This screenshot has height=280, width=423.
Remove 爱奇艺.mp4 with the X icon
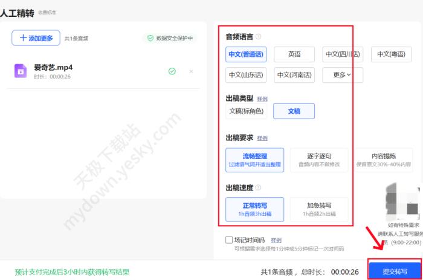(x=191, y=71)
